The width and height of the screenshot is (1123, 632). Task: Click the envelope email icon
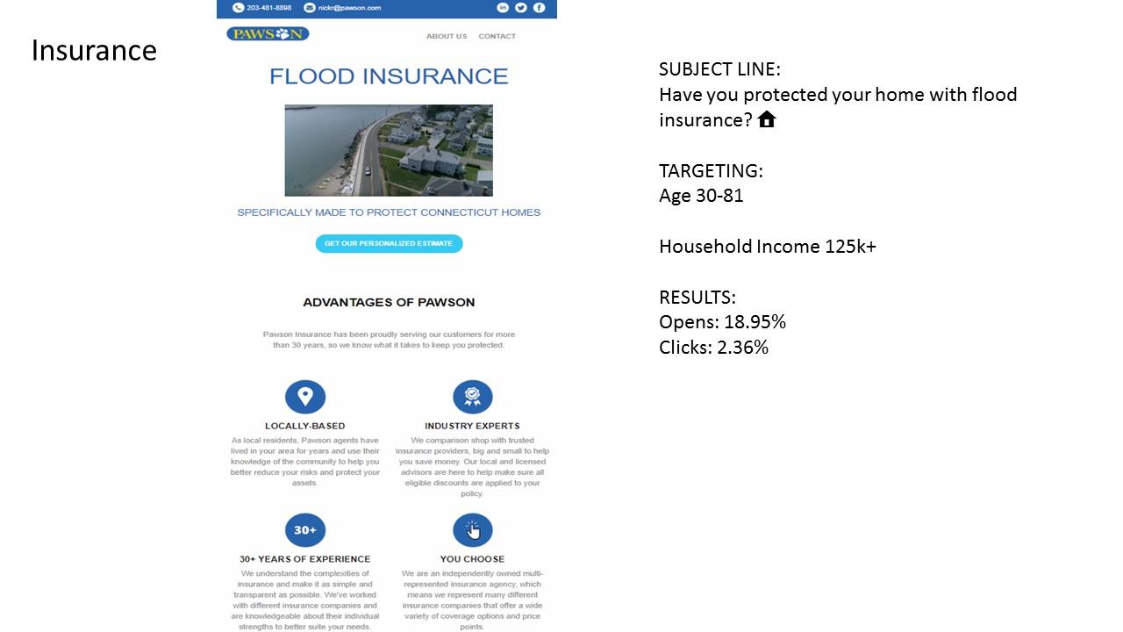coord(310,8)
